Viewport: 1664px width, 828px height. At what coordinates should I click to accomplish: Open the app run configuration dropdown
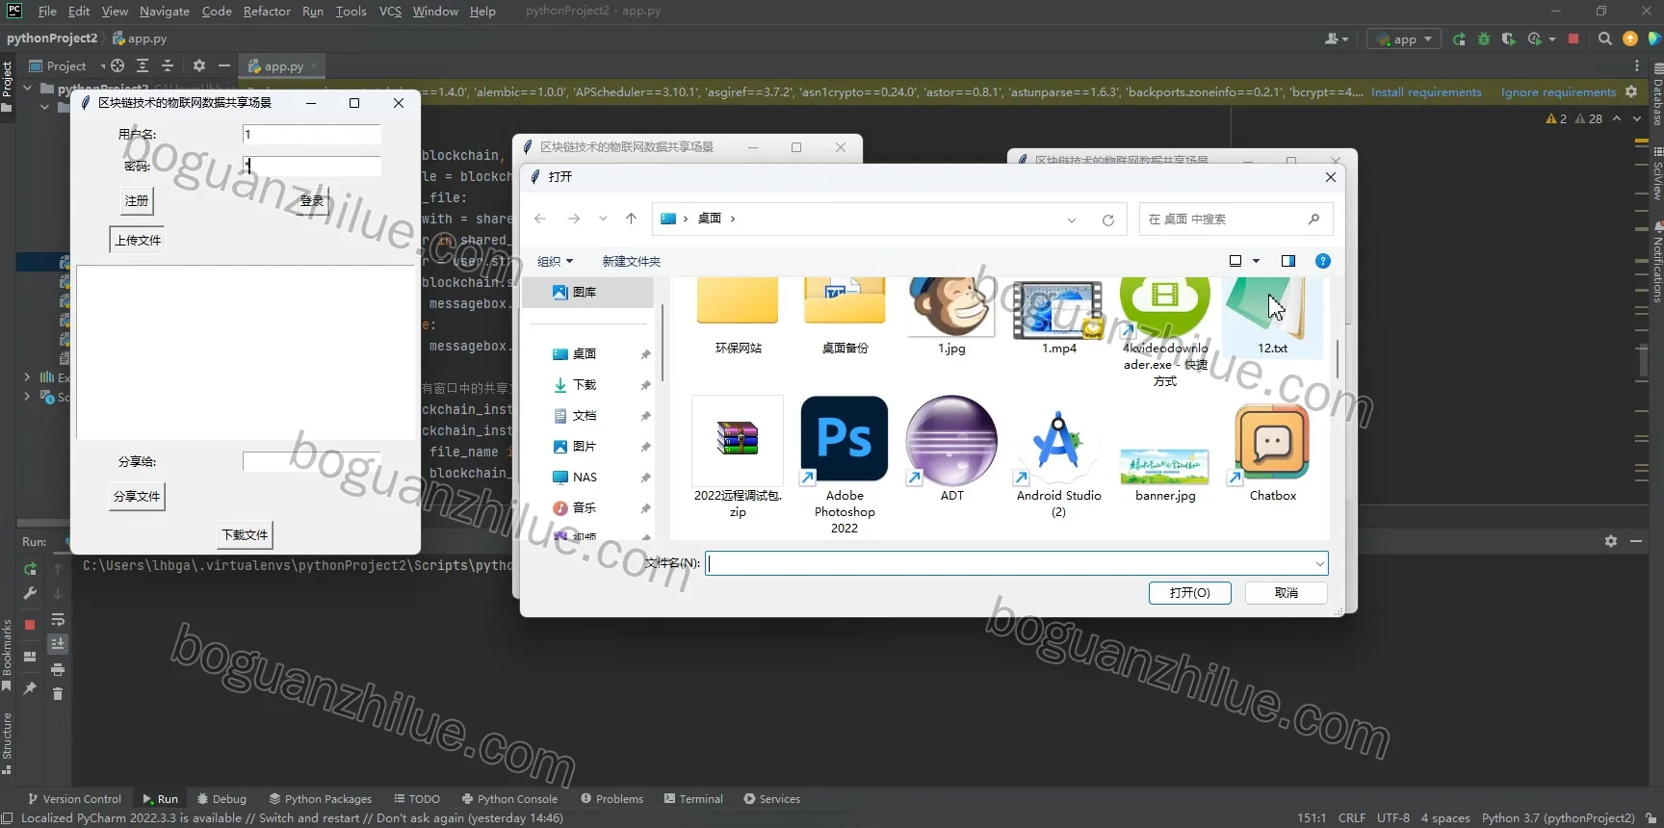(1405, 39)
